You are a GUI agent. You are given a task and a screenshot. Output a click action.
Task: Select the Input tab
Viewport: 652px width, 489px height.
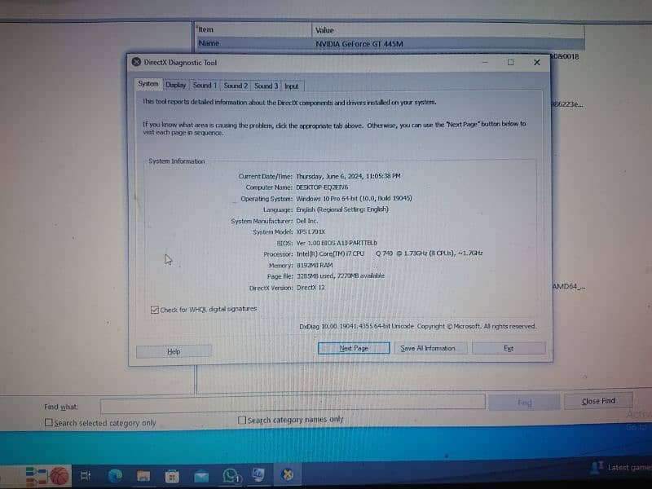(291, 86)
